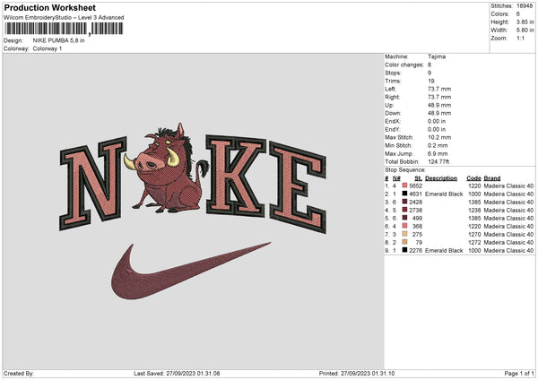Click the EndX value 0.00 in

point(437,121)
